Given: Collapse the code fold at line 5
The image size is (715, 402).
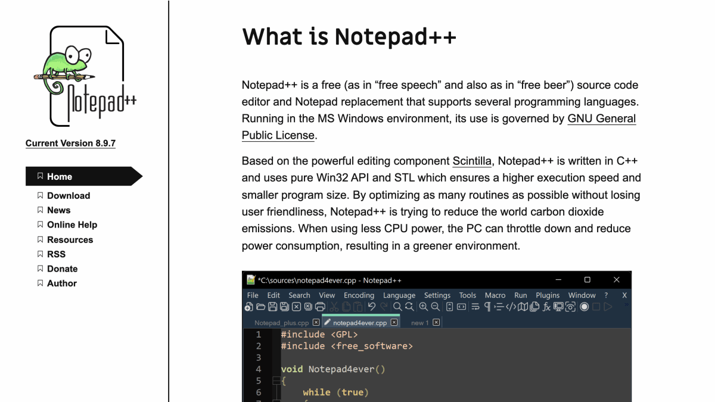Looking at the screenshot, I should 275,381.
